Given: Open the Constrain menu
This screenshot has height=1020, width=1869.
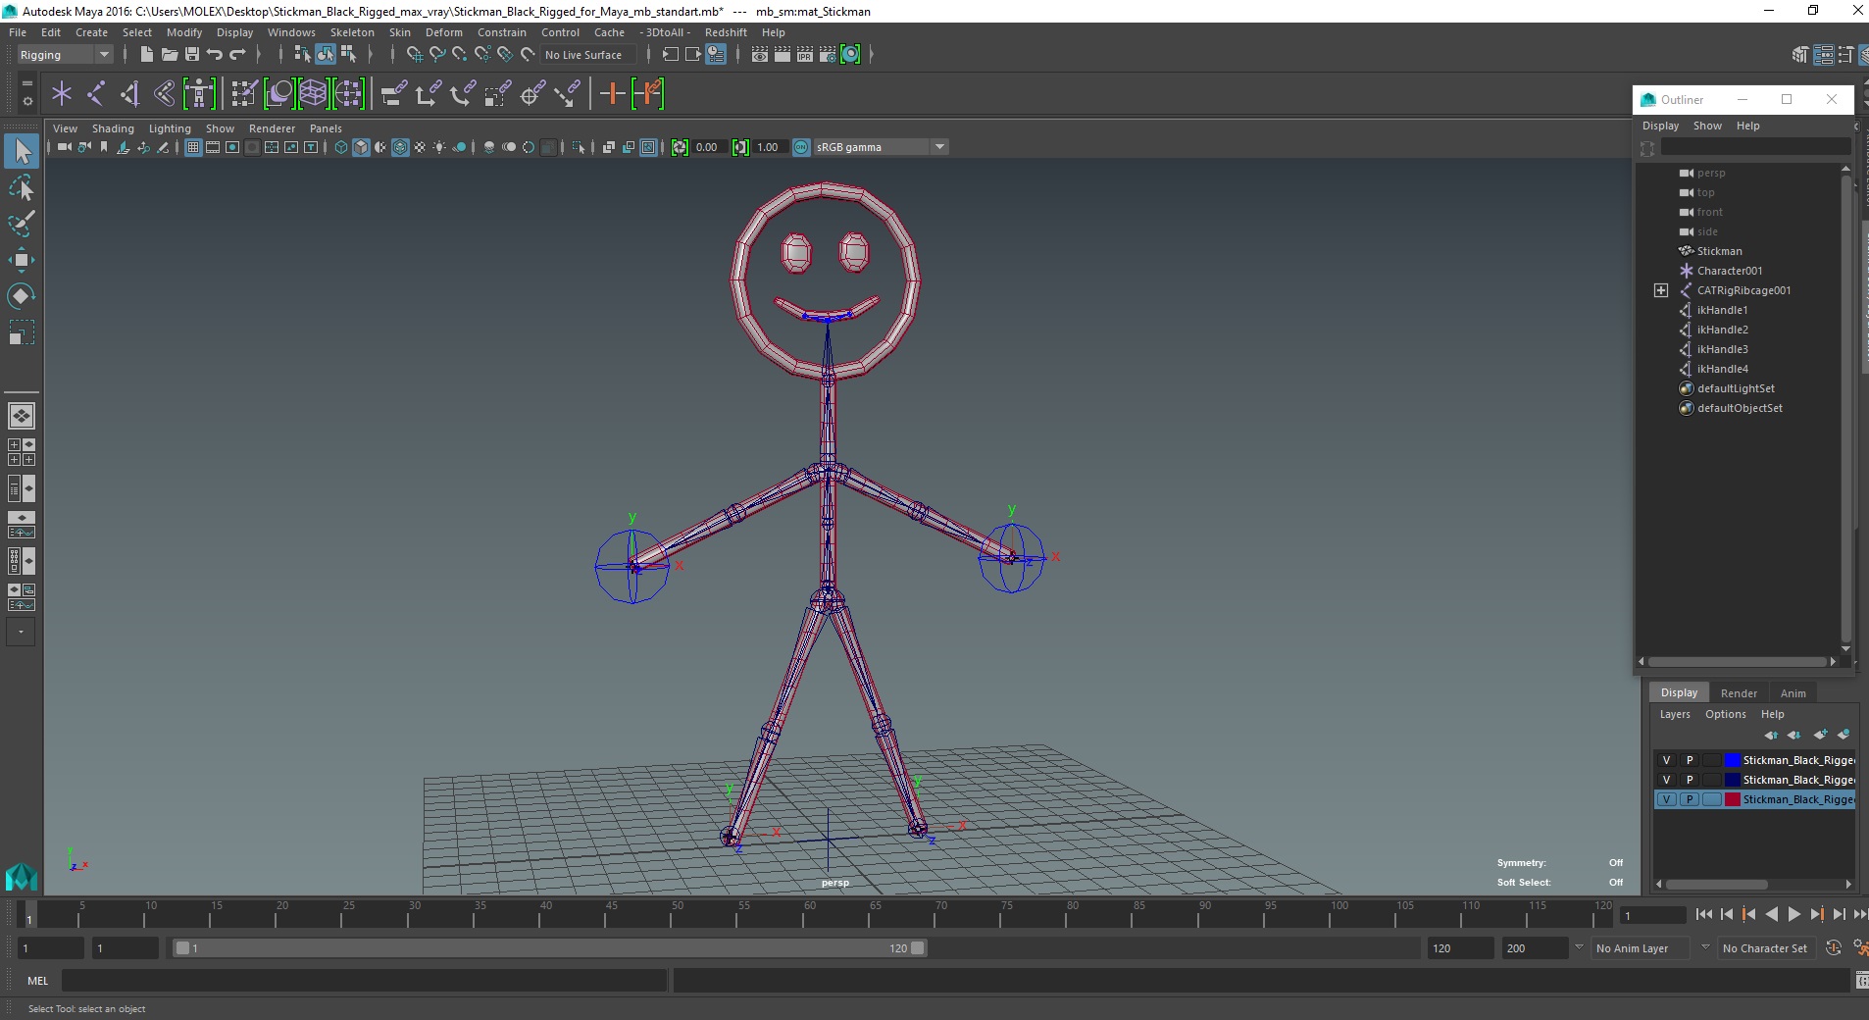Looking at the screenshot, I should pyautogui.click(x=502, y=32).
